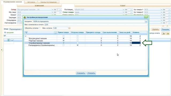Image resolution: width=171 pixels, height=96 pixels.
Task: Click the rightmost icon beside the Excel export icon
Action: [x=168, y=33]
